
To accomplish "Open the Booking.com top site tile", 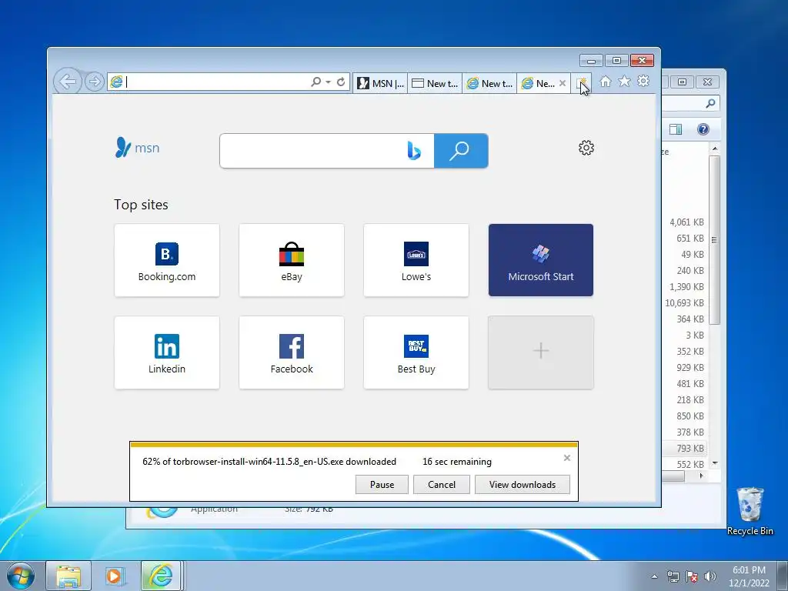I will tap(167, 260).
